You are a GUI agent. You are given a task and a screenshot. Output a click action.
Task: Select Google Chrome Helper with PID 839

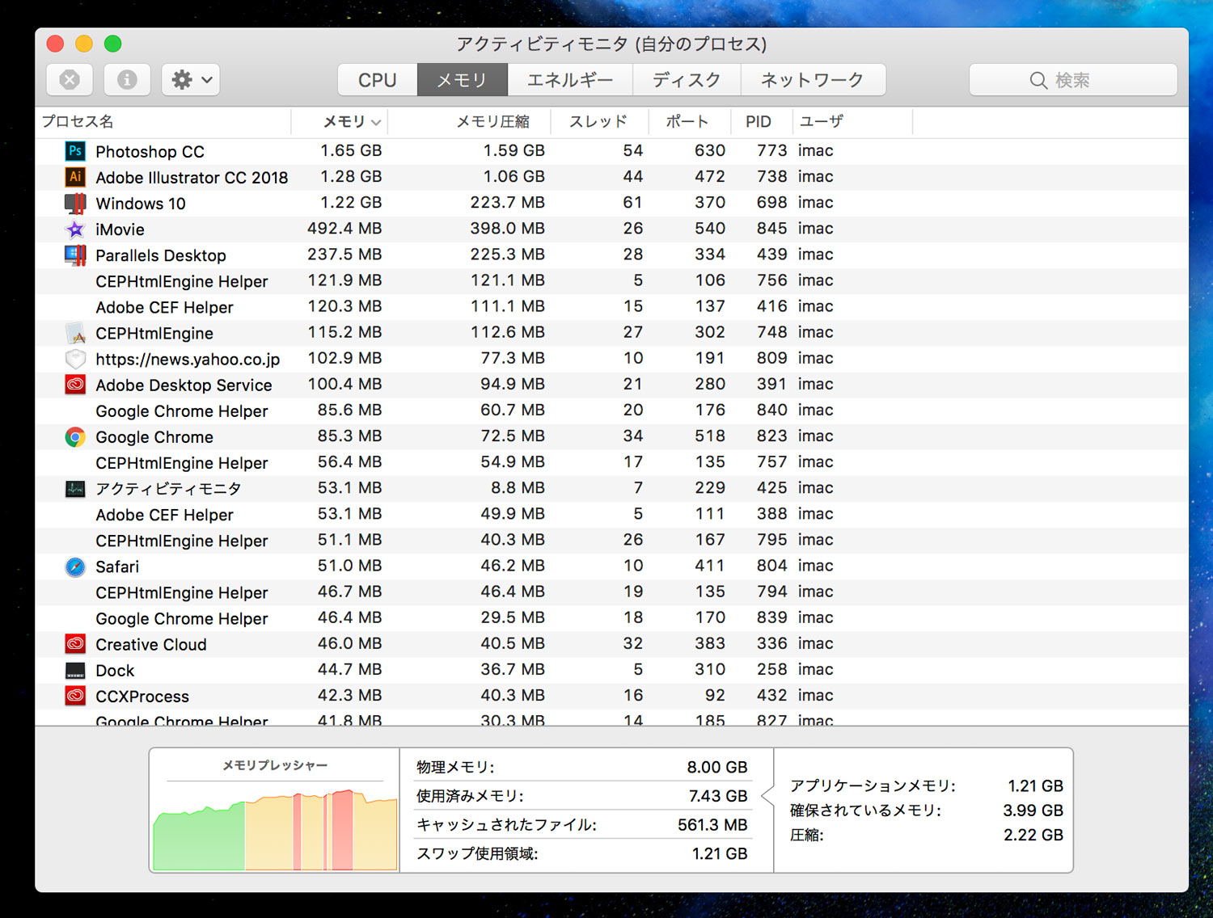pos(182,618)
